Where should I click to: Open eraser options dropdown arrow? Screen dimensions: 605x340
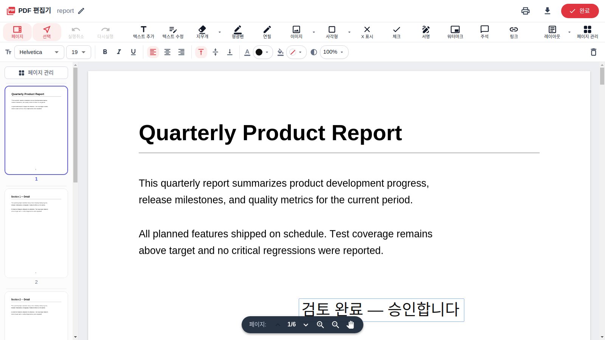(x=220, y=32)
